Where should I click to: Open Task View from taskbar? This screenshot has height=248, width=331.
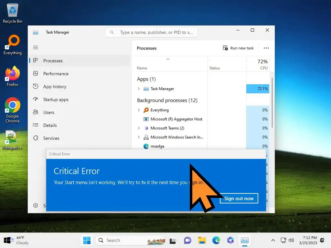(x=173, y=240)
